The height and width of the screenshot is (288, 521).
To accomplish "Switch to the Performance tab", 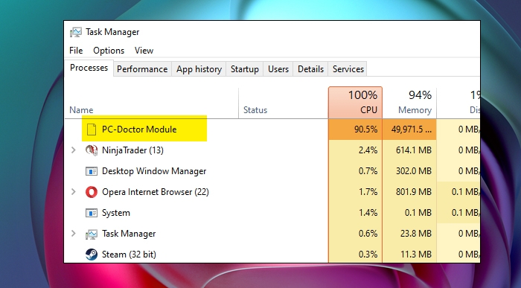I will (142, 69).
